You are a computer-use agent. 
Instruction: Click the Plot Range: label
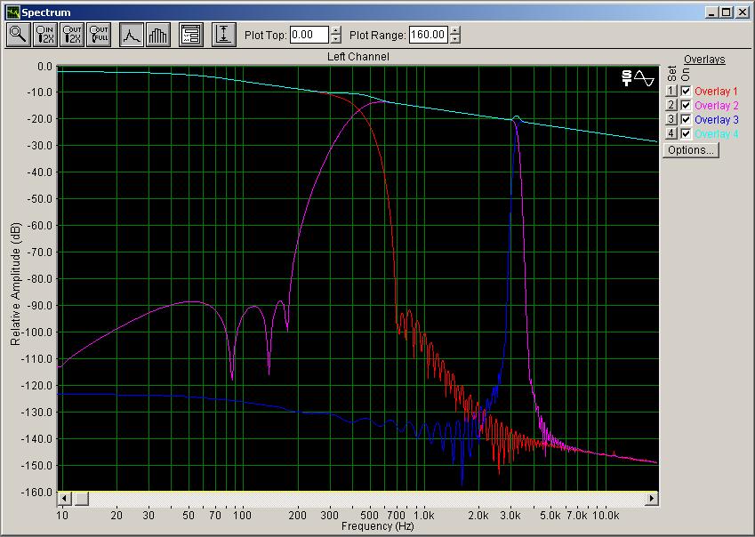[377, 36]
